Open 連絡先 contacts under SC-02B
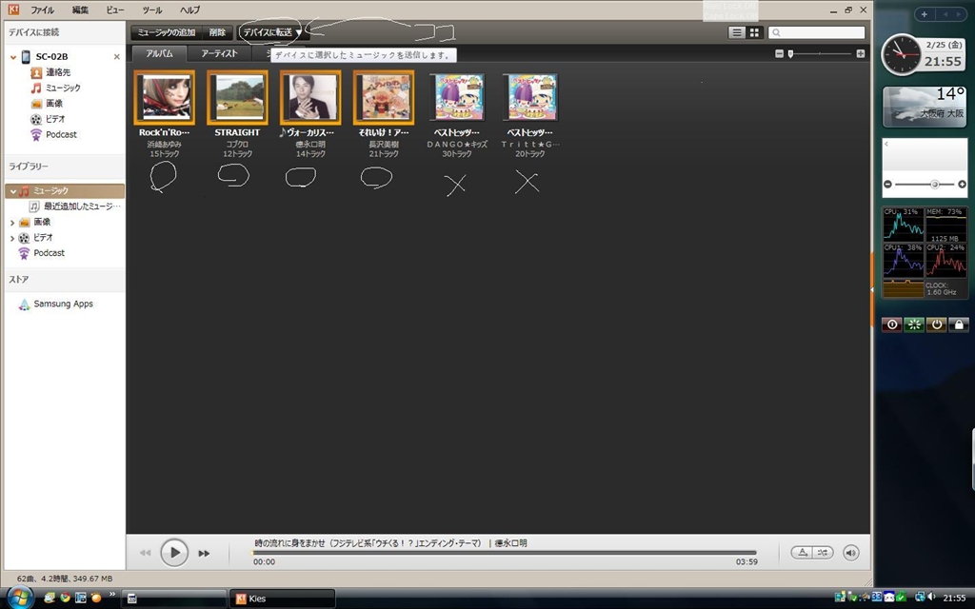 click(57, 72)
